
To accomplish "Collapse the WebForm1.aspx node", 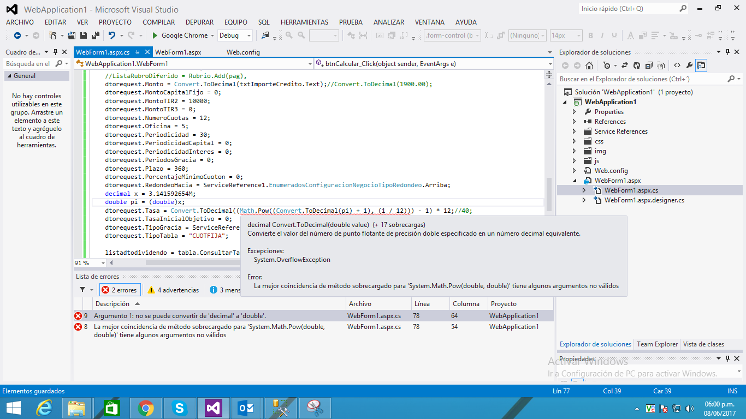I will (574, 181).
